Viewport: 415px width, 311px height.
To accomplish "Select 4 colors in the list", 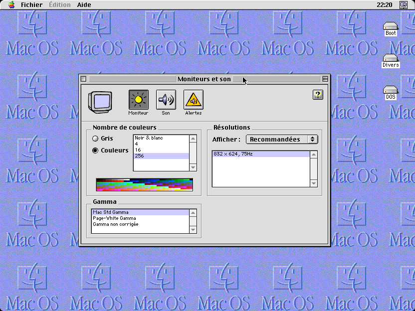I will [161, 144].
